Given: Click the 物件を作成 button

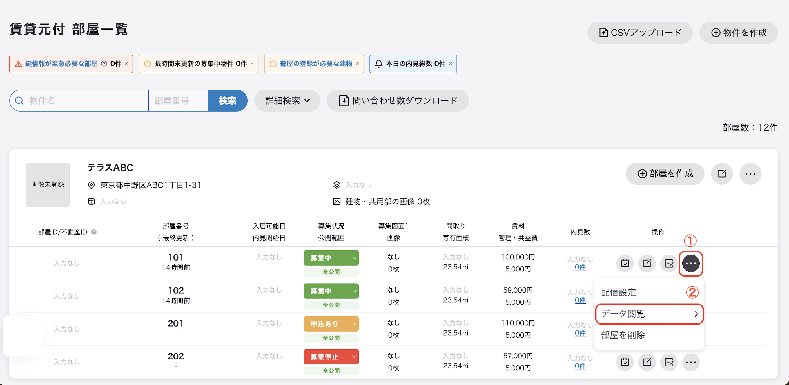Looking at the screenshot, I should (739, 32).
